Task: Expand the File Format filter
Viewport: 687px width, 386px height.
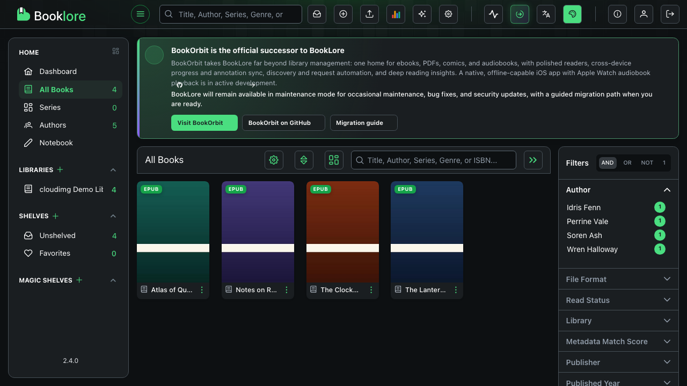Action: (x=618, y=279)
